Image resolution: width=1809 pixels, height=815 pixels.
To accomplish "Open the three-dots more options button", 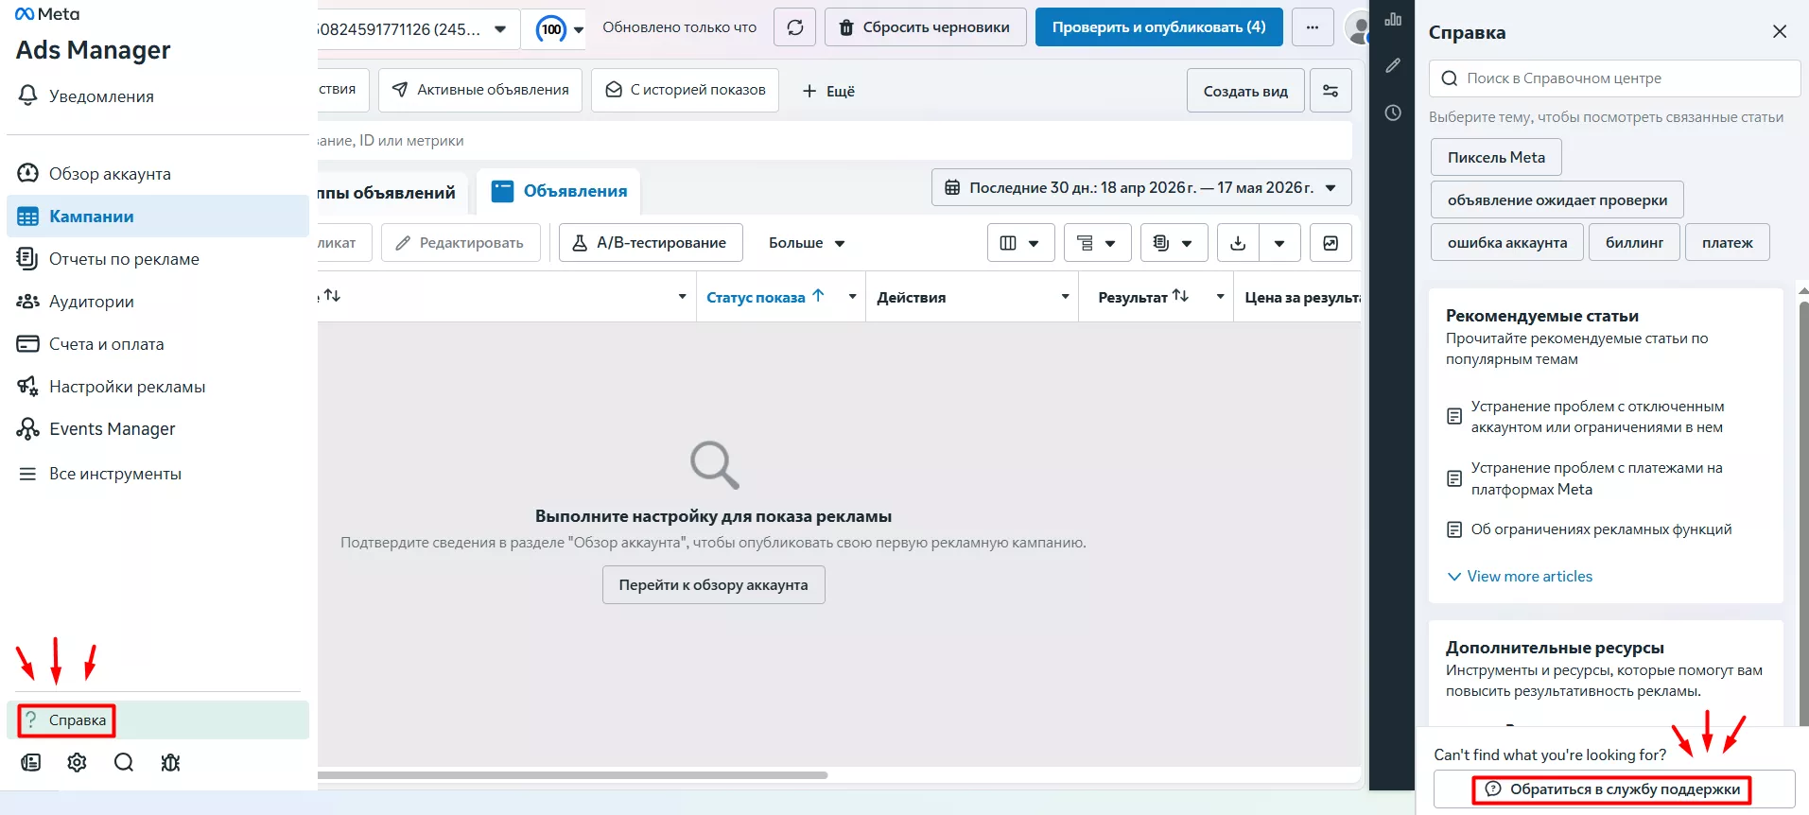I will click(1313, 27).
